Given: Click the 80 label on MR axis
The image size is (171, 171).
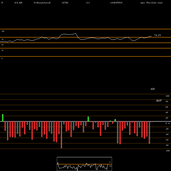Looking at the screenshot, I should tap(167, 102).
